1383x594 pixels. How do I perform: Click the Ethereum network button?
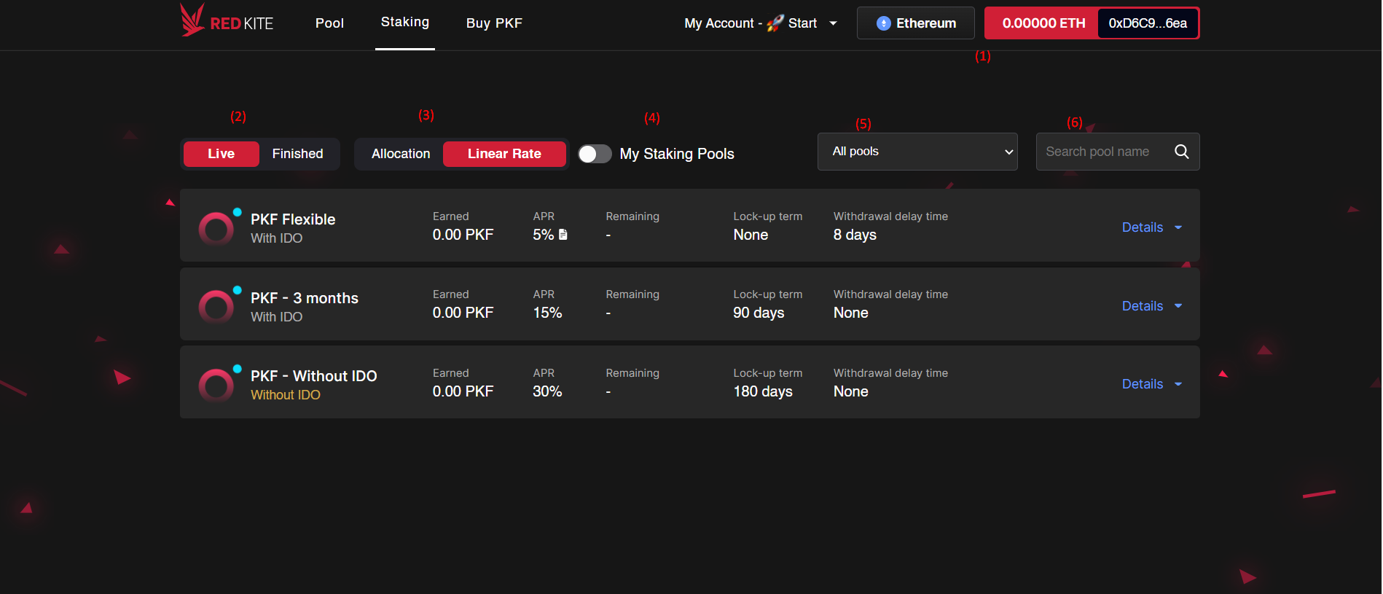[x=916, y=23]
